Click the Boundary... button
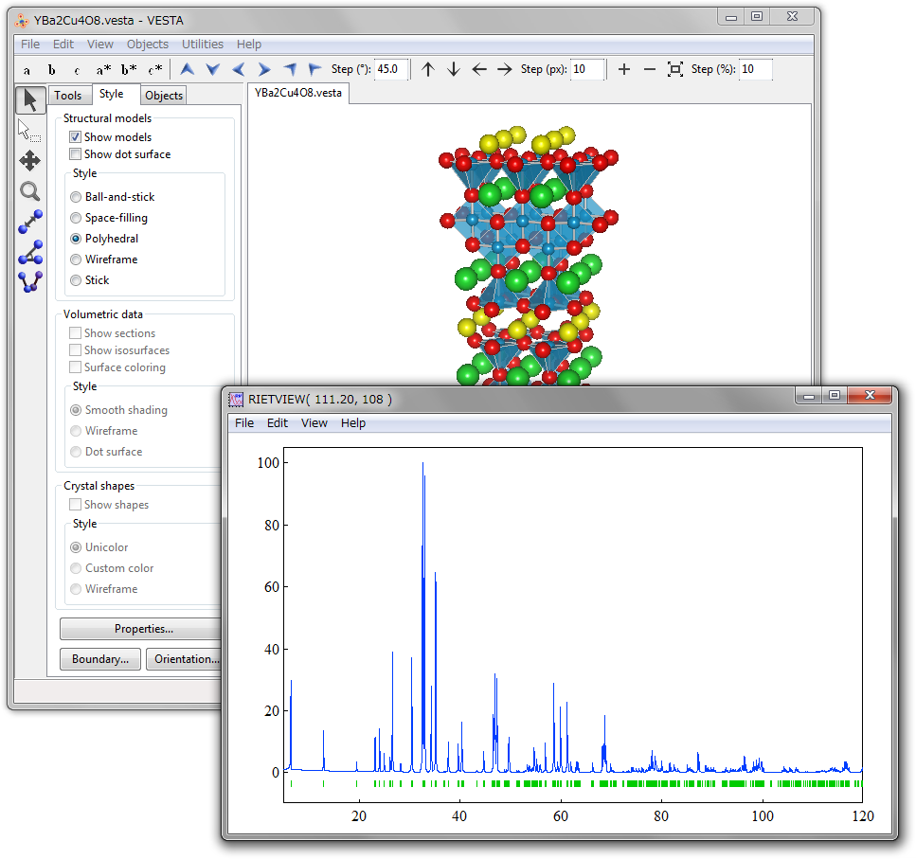Image resolution: width=916 pixels, height=859 pixels. click(100, 659)
